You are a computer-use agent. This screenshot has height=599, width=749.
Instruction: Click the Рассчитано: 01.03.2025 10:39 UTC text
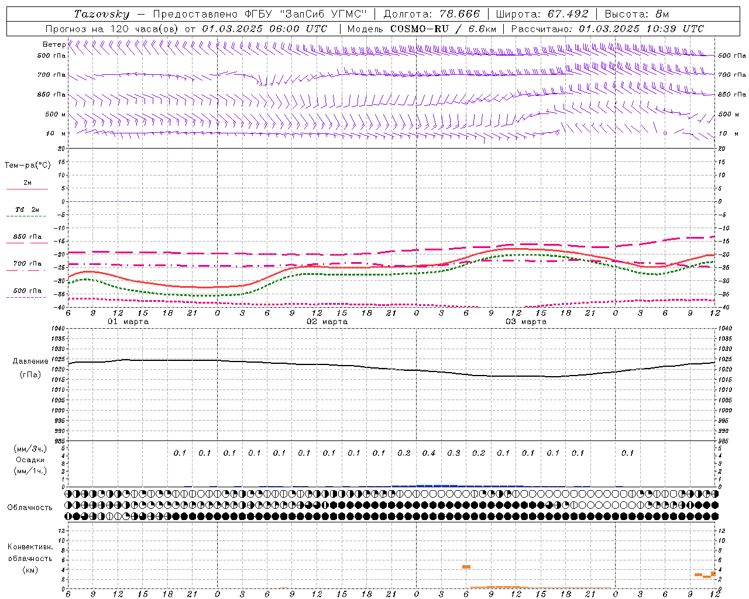607,29
